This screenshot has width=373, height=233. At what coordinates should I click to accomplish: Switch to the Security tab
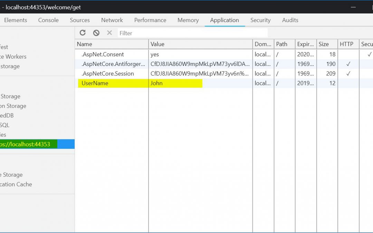click(x=260, y=20)
